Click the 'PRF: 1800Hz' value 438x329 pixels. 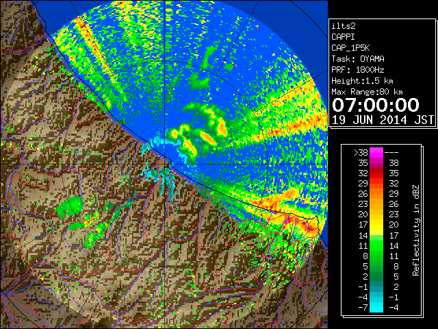point(357,70)
